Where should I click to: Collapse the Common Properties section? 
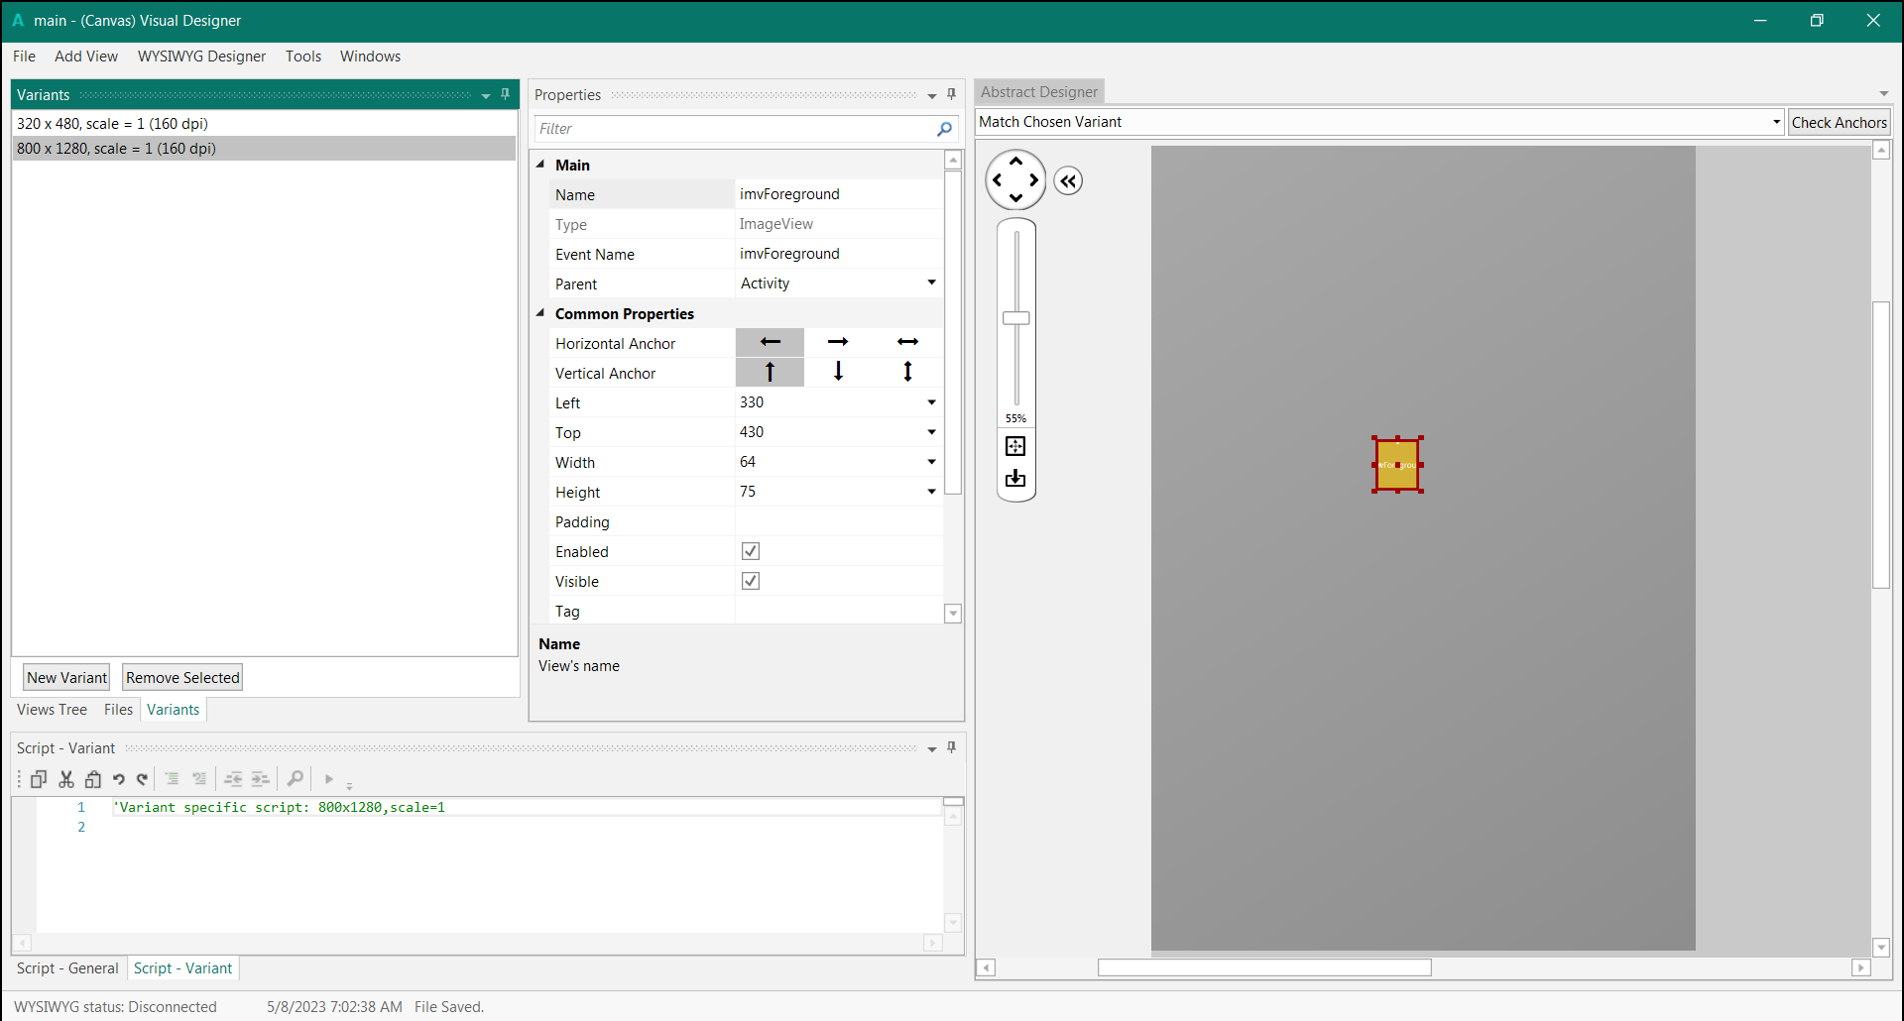point(540,313)
